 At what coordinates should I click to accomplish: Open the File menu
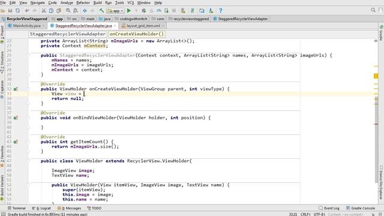pyautogui.click(x=3, y=2)
